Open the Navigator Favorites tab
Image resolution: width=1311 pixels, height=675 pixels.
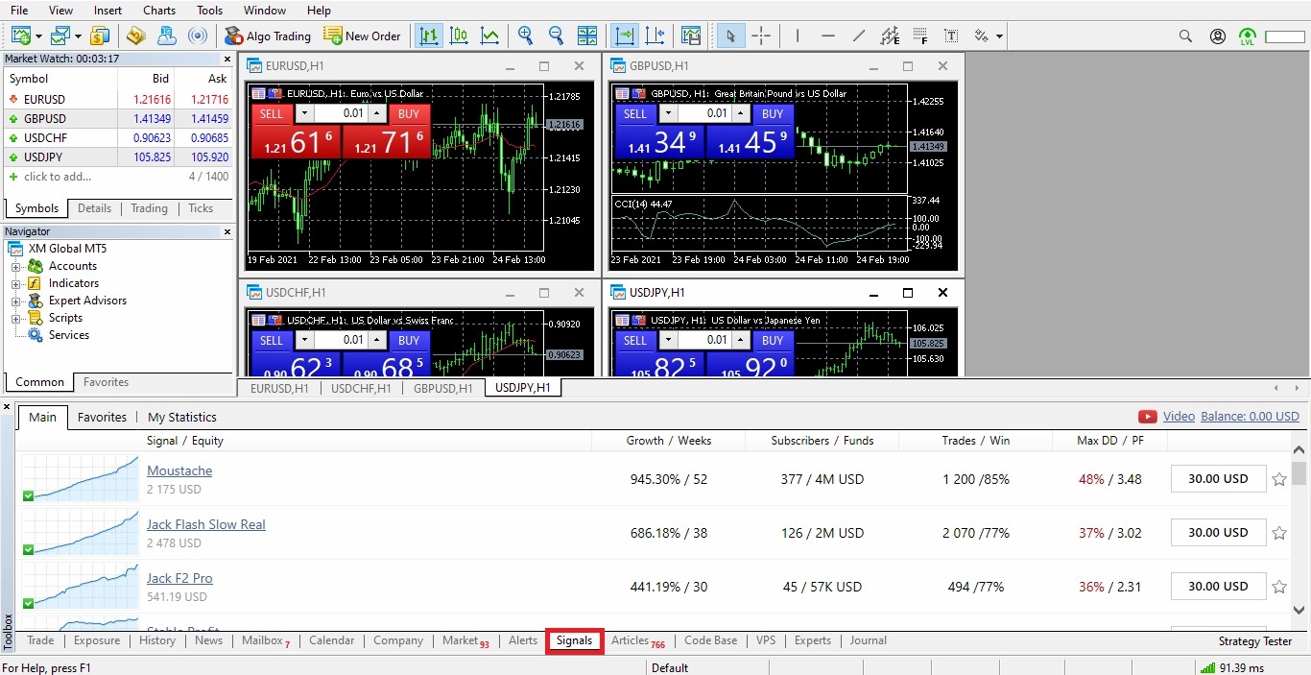pyautogui.click(x=106, y=382)
